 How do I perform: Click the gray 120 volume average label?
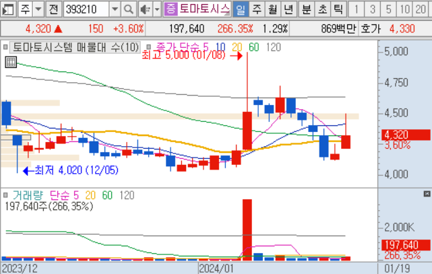(127, 195)
